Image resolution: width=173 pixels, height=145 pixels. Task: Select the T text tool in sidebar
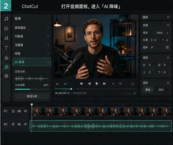coord(6,48)
